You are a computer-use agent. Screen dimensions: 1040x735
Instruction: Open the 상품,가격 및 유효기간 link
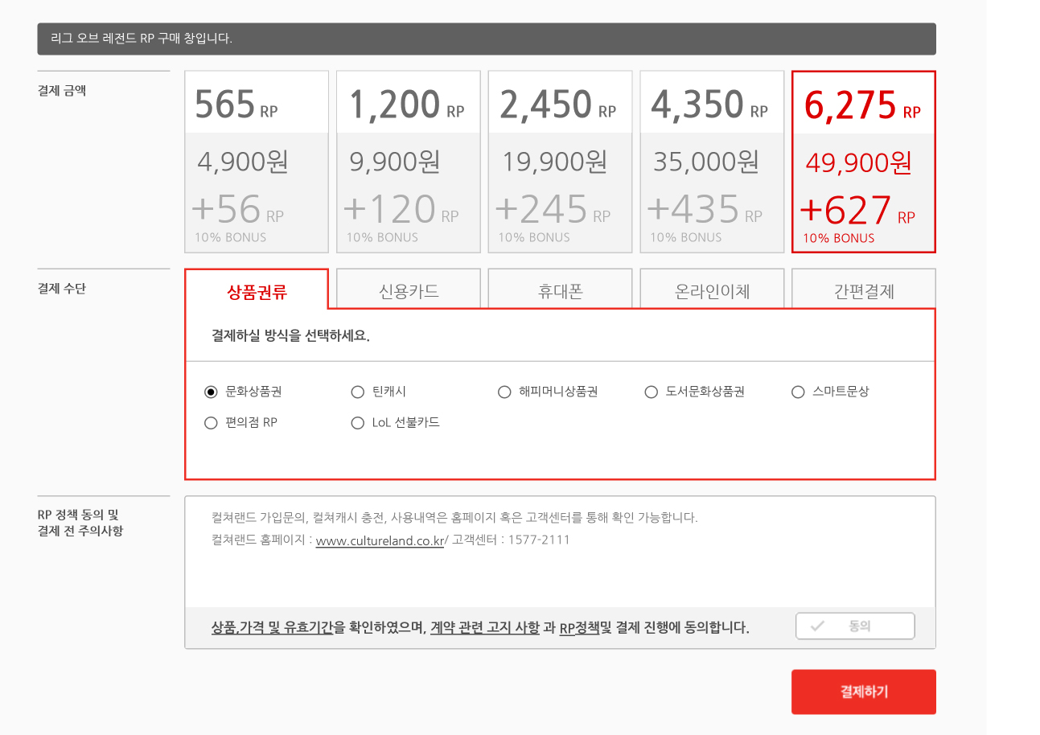click(272, 628)
